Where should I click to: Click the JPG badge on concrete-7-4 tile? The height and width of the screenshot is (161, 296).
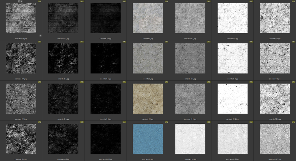coord(39,1)
